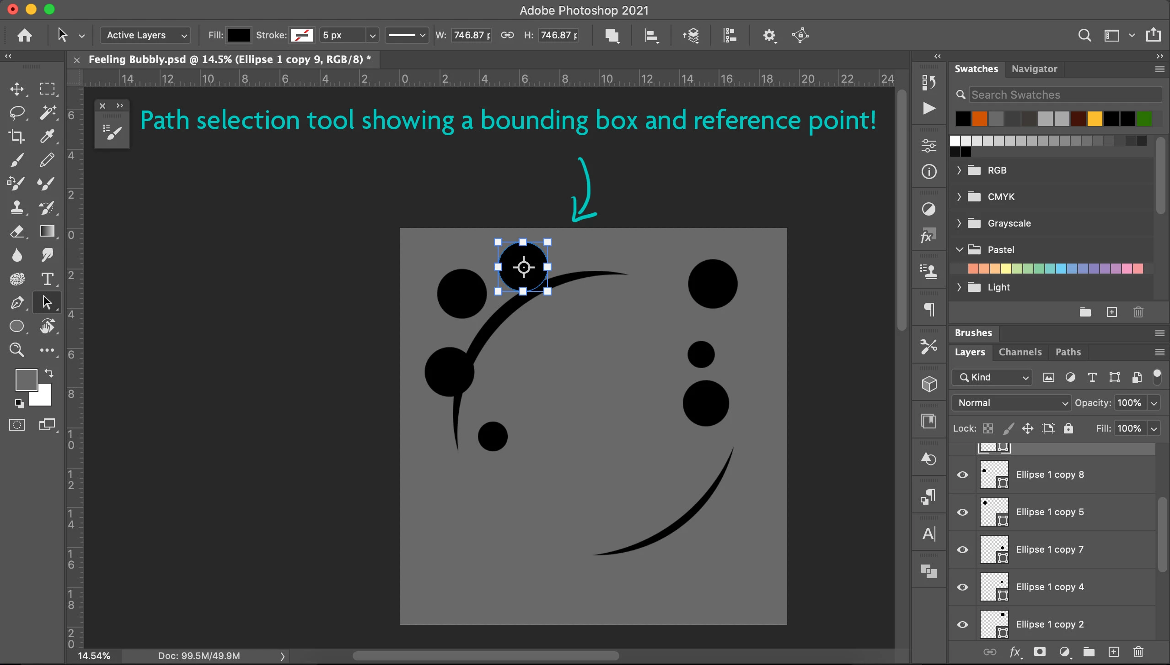This screenshot has height=665, width=1170.
Task: Select the Zoom tool in toolbar
Action: [x=17, y=350]
